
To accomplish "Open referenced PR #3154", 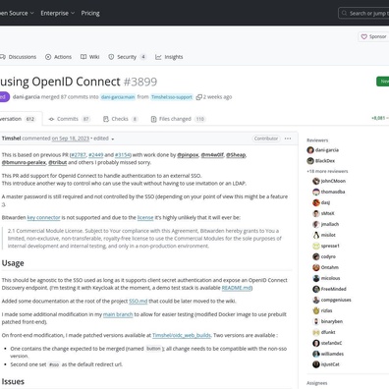I will 123,155.
